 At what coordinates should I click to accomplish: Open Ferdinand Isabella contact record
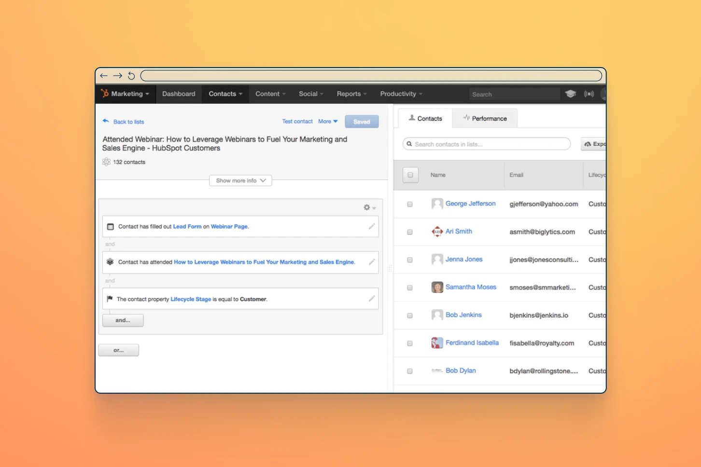pos(472,343)
